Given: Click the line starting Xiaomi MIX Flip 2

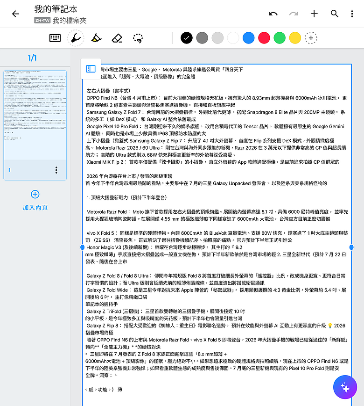Looking at the screenshot, I should coord(213,162).
